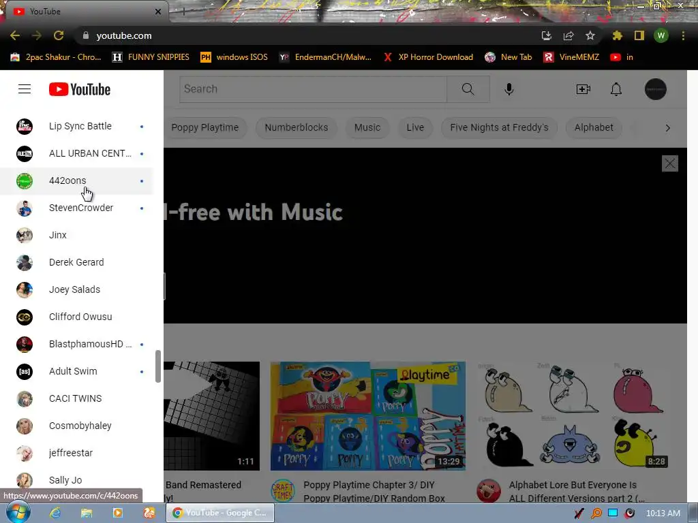Open the YouTube hamburger guide menu

pos(25,89)
